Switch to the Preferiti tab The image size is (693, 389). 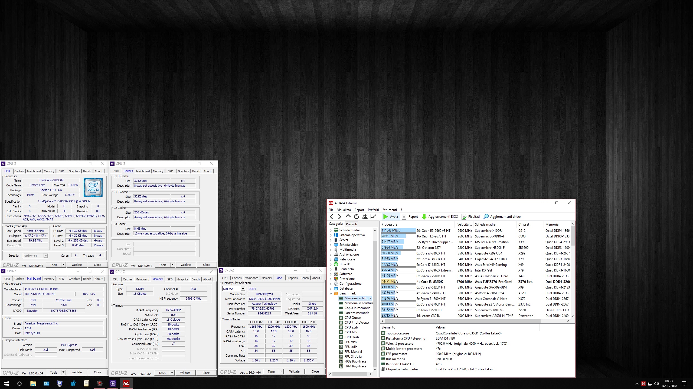click(x=351, y=224)
